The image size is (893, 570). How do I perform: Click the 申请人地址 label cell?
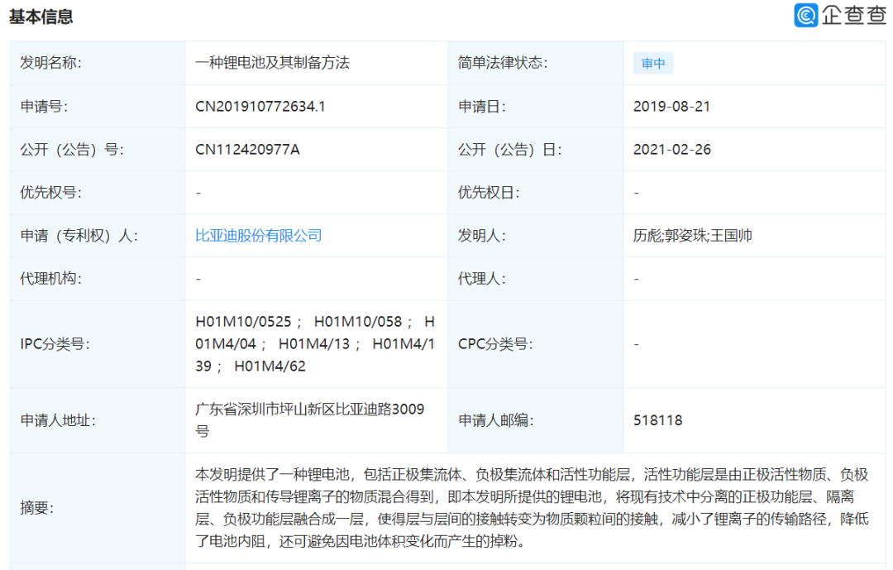pyautogui.click(x=98, y=420)
